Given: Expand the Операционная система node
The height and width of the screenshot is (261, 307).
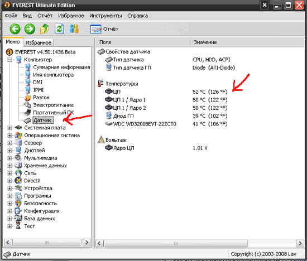Looking at the screenshot, I should coord(9,136).
